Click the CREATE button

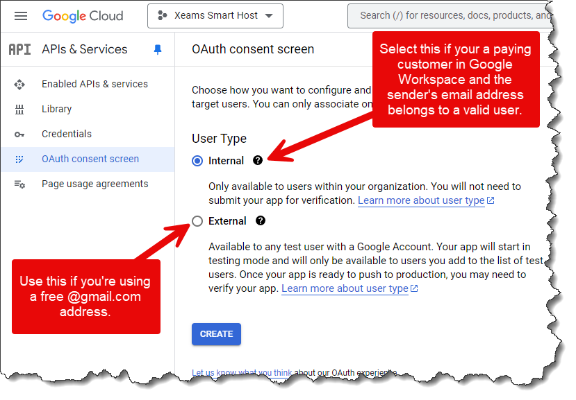tap(216, 334)
